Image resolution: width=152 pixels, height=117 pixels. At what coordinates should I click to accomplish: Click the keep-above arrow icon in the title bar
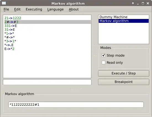[x=133, y=3]
